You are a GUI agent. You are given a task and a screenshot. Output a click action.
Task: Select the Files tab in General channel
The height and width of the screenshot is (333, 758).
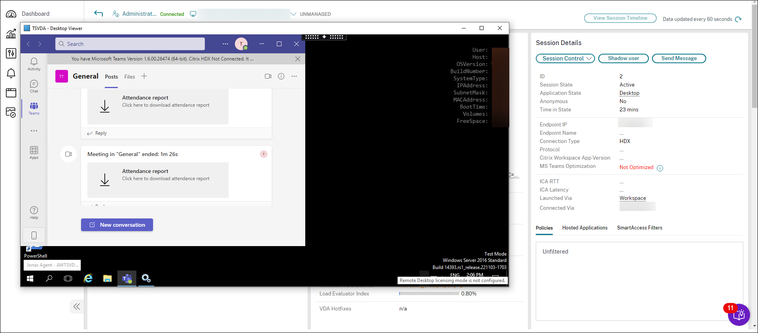click(x=130, y=77)
